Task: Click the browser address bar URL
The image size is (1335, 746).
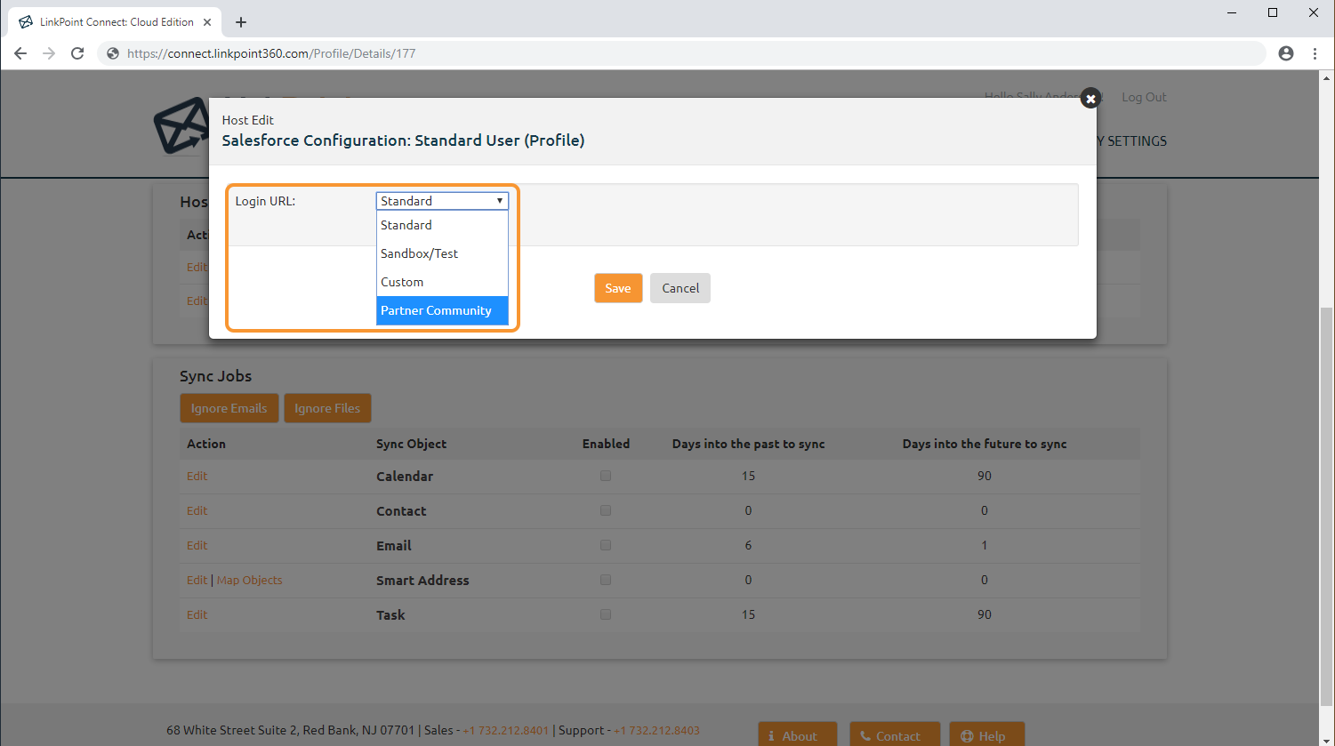Action: [271, 53]
